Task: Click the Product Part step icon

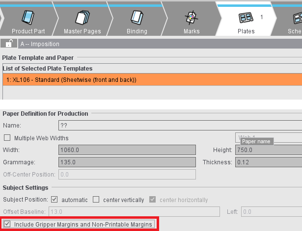Action: pyautogui.click(x=28, y=18)
